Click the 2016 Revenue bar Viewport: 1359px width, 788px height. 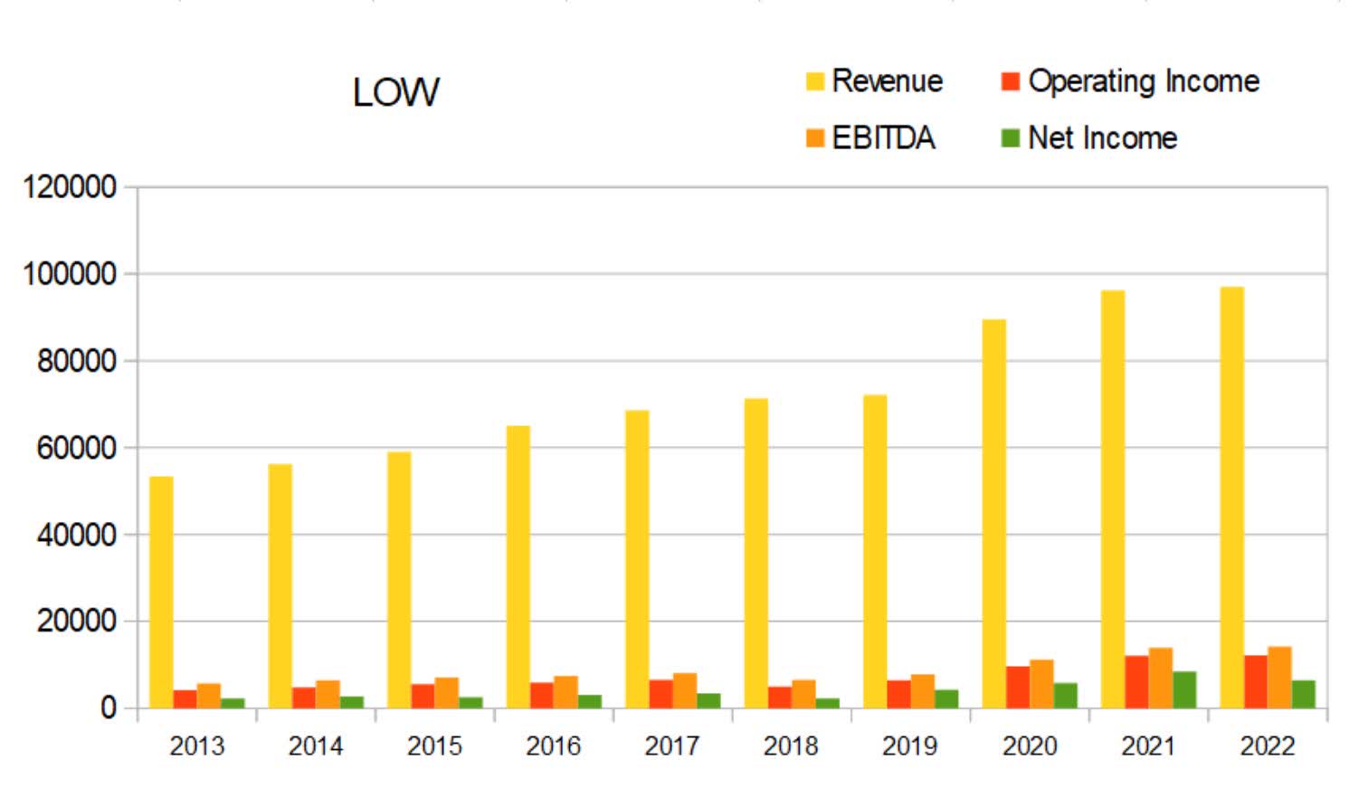(518, 566)
